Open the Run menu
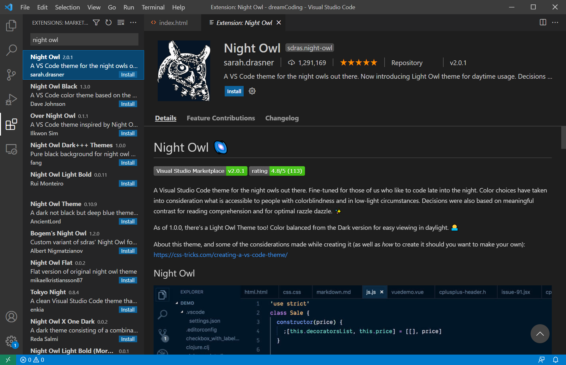The image size is (566, 365). tap(129, 7)
